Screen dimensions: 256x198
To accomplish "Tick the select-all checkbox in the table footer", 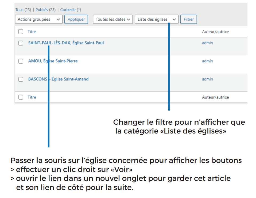I will pyautogui.click(x=21, y=97).
